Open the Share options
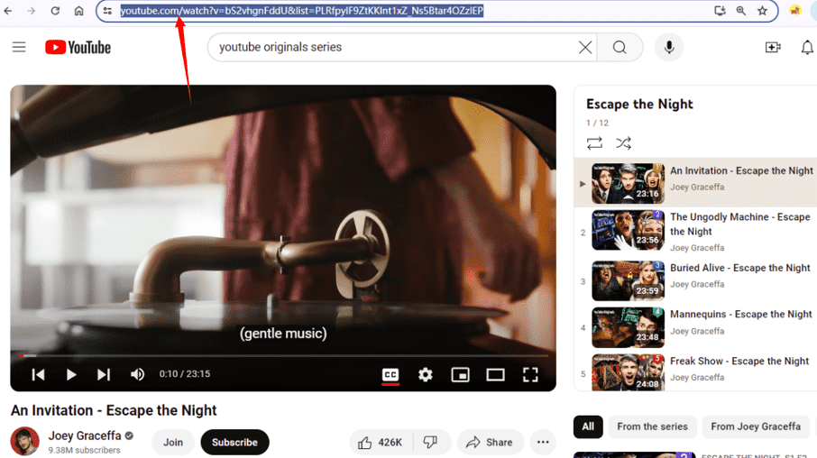The height and width of the screenshot is (458, 817). pyautogui.click(x=490, y=442)
